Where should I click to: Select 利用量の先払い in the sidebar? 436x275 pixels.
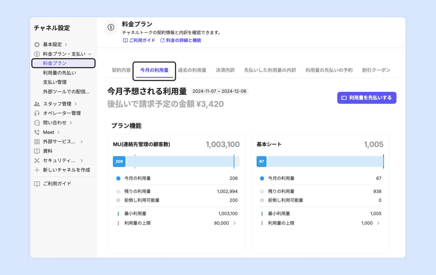(x=59, y=73)
